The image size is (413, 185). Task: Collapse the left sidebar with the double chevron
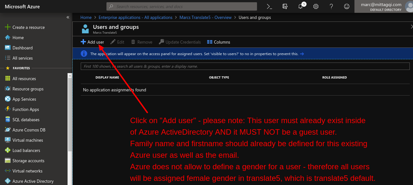pos(68,17)
